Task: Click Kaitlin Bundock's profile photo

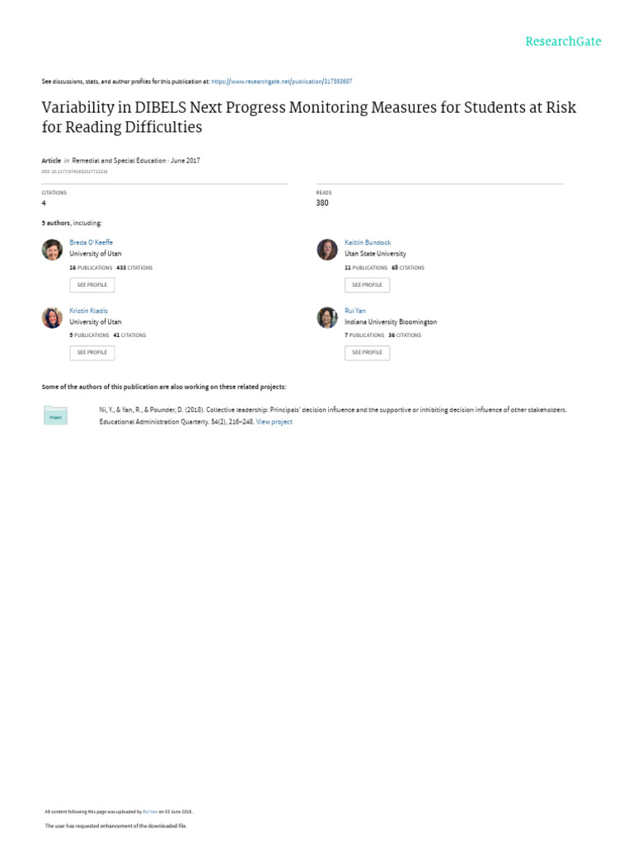Action: pyautogui.click(x=327, y=250)
